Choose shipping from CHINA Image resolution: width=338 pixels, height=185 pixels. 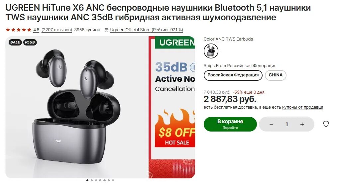click(276, 75)
